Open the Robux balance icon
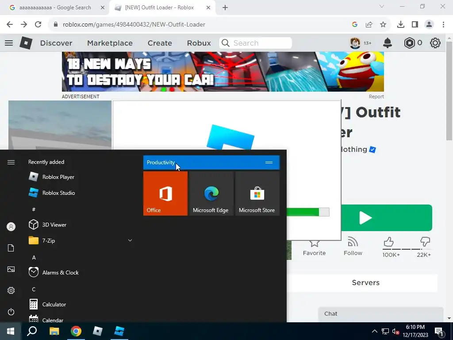 coord(409,43)
